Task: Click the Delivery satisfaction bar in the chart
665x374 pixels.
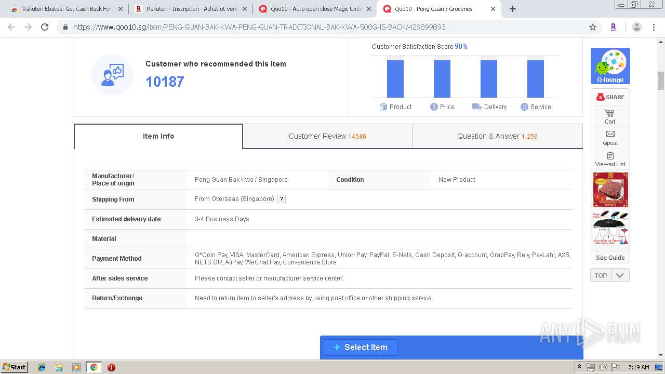Action: 489,79
